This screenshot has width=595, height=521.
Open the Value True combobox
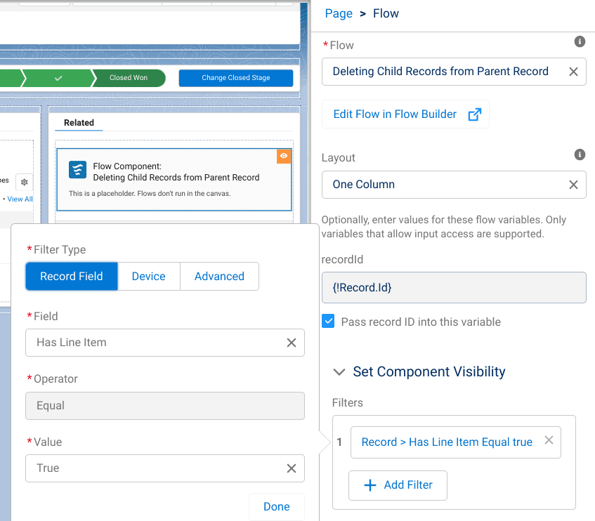[165, 468]
